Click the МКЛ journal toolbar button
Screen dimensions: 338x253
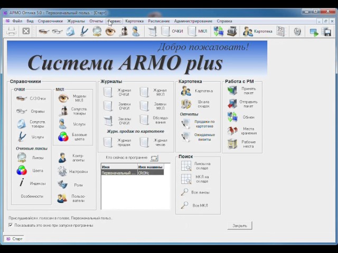[x=197, y=32]
